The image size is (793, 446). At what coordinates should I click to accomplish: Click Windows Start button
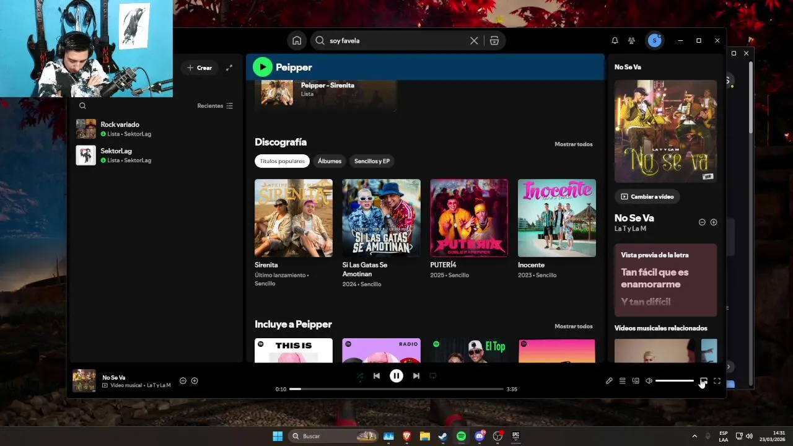click(278, 436)
